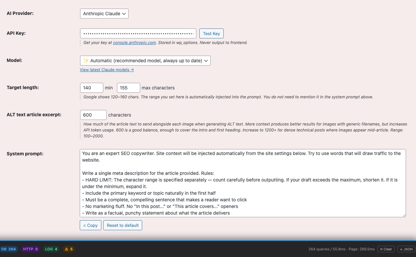Grab the textarea resize handle corner
Screen dimensions: 416x257
[404, 215]
